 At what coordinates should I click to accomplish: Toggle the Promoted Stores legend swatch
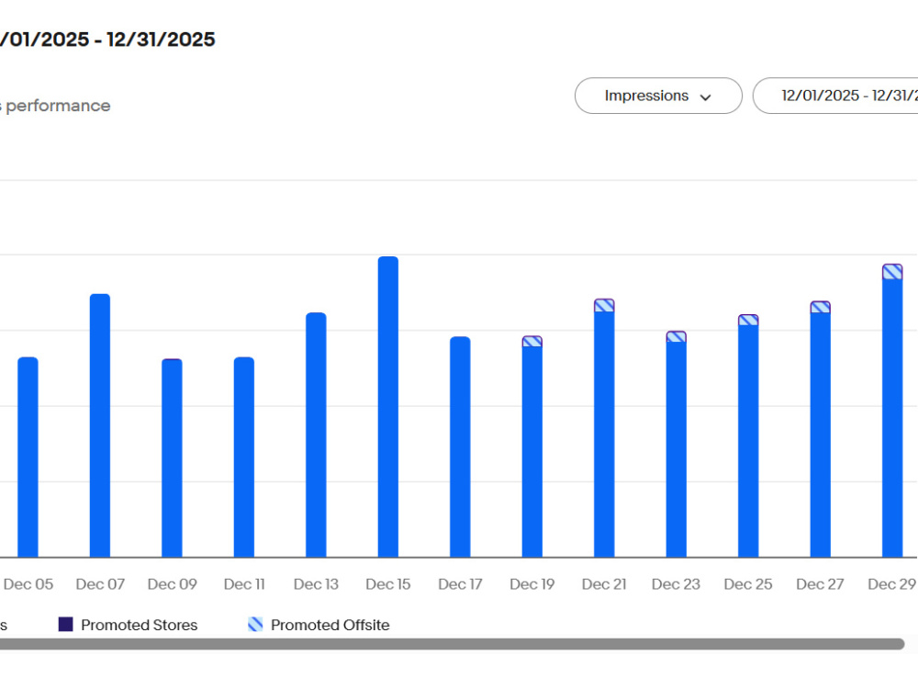tap(65, 624)
